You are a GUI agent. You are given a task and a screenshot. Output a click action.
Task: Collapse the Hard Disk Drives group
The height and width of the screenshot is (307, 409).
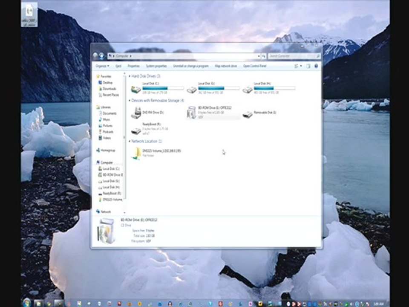pyautogui.click(x=130, y=76)
